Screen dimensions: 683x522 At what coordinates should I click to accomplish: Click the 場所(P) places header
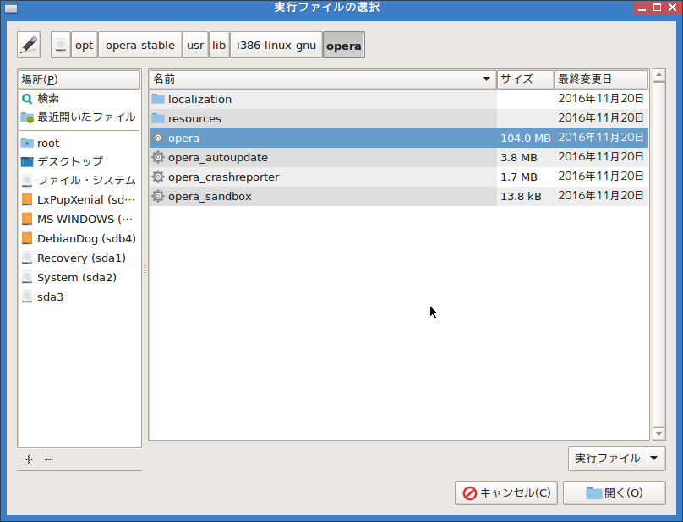tap(79, 79)
